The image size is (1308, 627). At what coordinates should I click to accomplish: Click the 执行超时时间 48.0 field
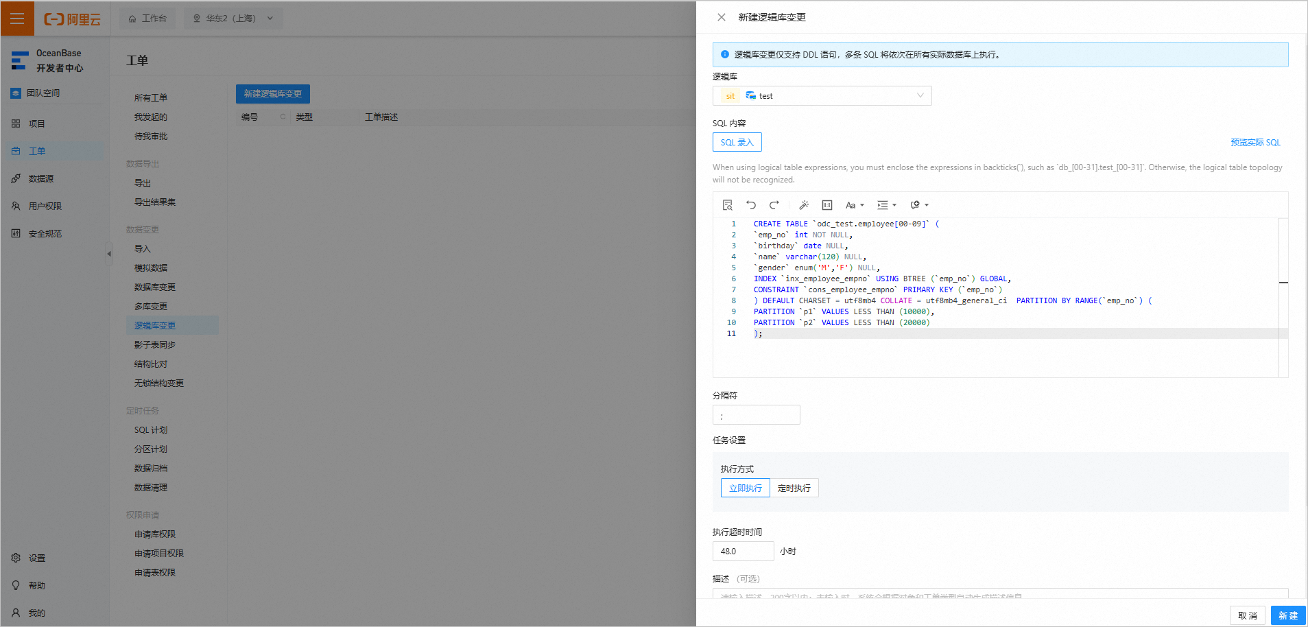pyautogui.click(x=743, y=551)
